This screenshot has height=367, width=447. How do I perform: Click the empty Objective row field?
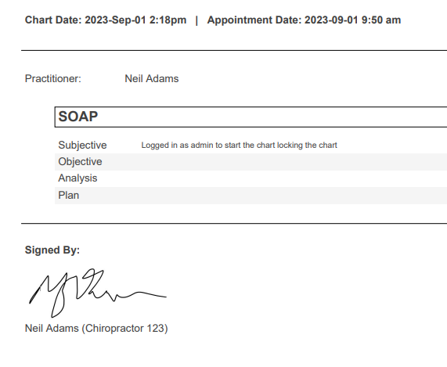294,162
